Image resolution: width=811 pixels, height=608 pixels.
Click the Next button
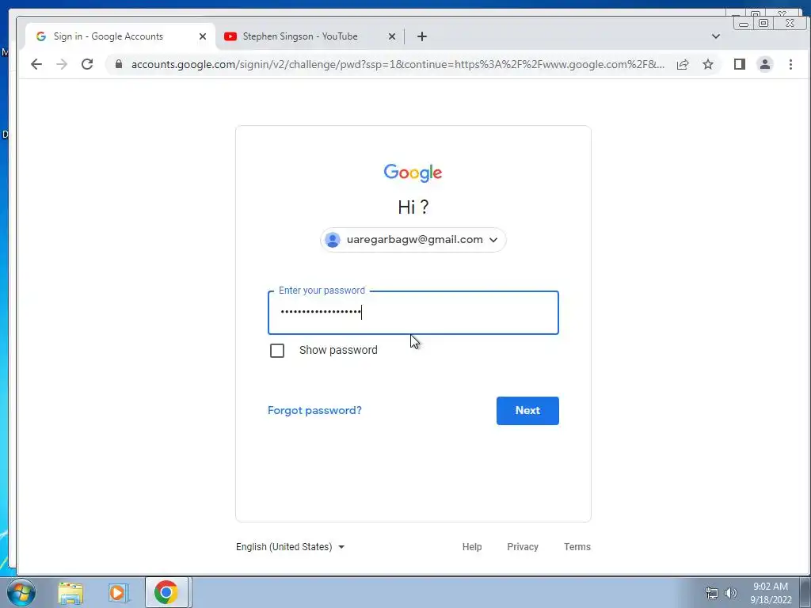(x=527, y=411)
